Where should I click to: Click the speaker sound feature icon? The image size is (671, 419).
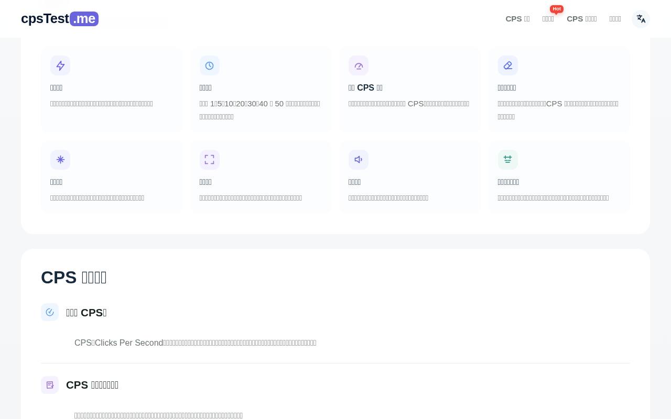pos(359,160)
